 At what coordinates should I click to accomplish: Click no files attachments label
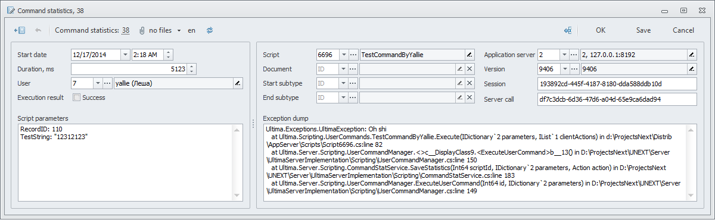(160, 30)
